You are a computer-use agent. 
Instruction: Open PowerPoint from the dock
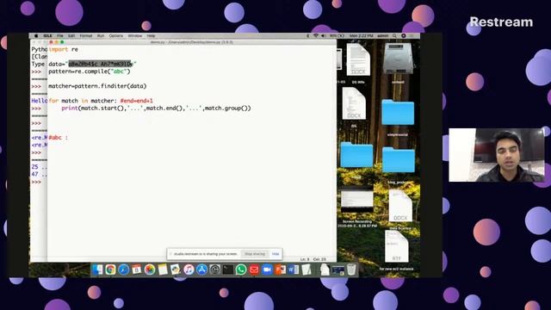(280, 270)
